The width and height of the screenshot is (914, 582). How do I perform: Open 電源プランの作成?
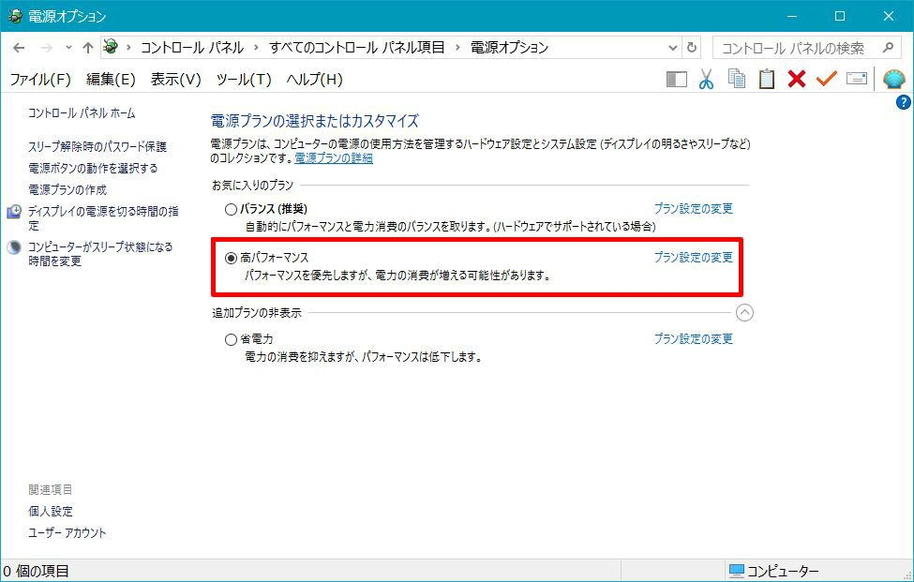click(x=67, y=189)
